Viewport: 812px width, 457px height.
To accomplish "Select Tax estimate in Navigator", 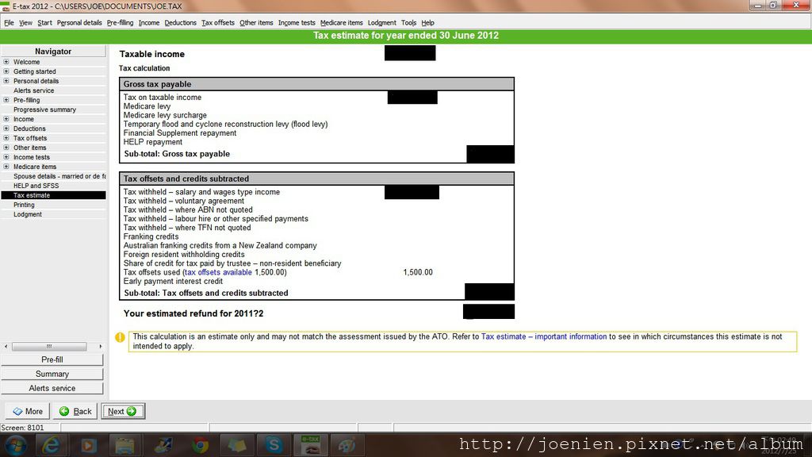I will click(x=53, y=195).
